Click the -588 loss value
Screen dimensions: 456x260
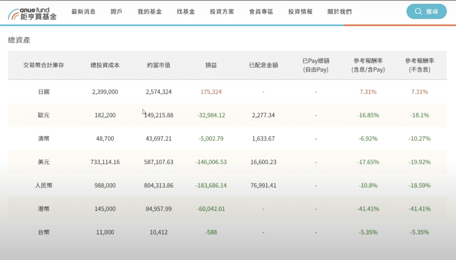[211, 232]
